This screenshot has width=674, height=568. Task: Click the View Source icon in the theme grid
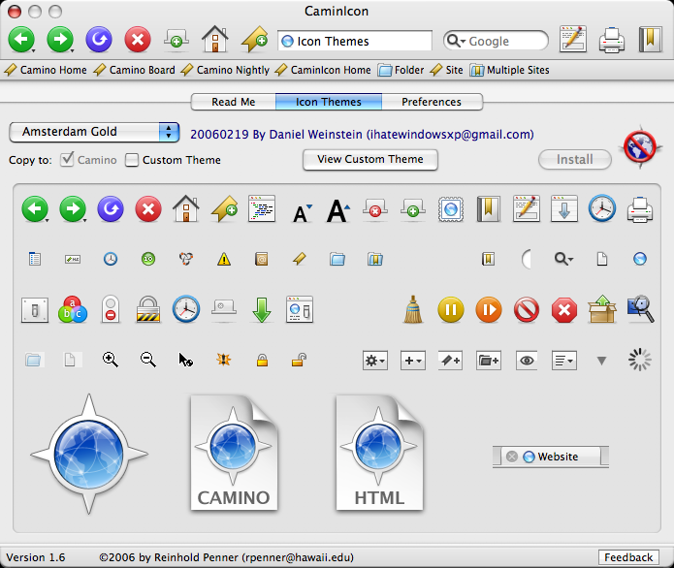pos(262,208)
